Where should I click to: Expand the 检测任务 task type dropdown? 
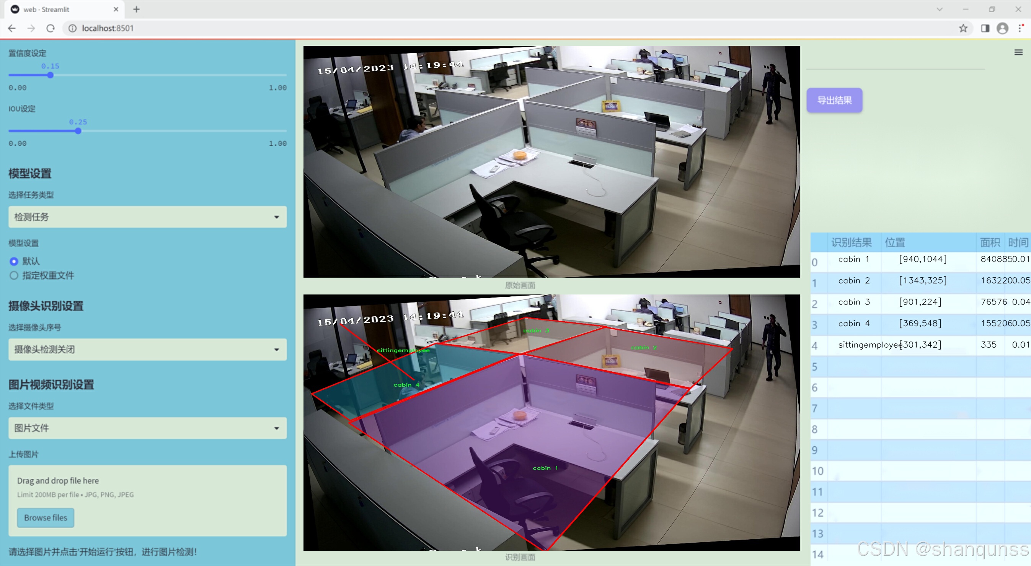pyautogui.click(x=147, y=217)
